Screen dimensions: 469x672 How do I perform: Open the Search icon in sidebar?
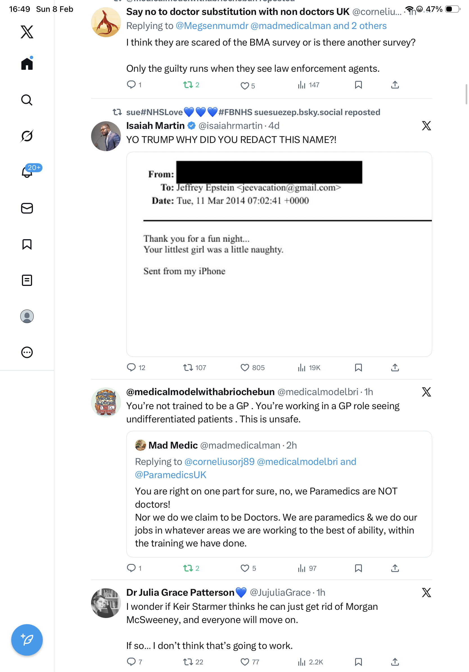tap(27, 100)
